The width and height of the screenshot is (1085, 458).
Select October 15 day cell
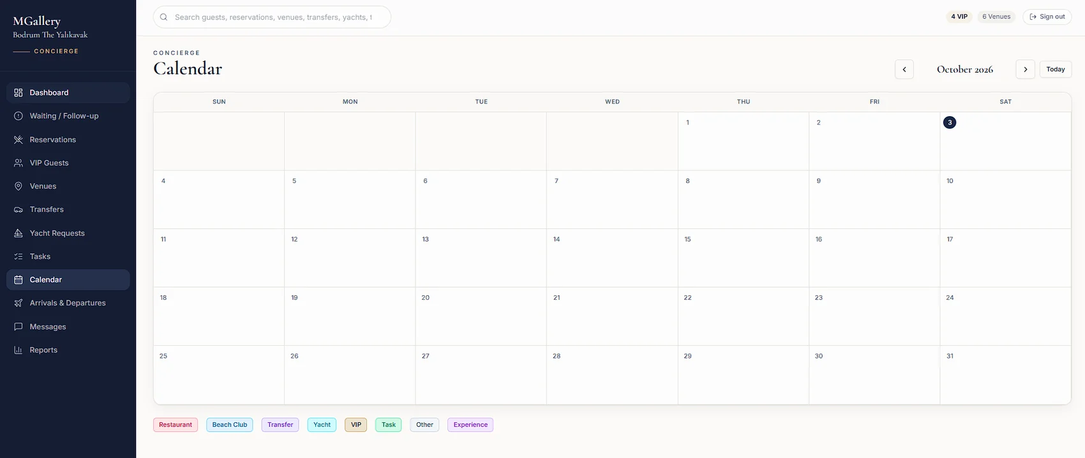744,258
